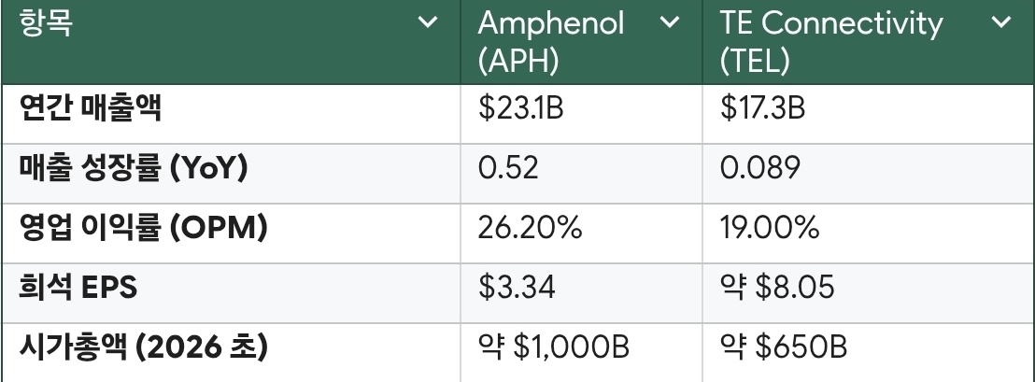Select the 영업 이익률 (OPM) row label

point(143,228)
